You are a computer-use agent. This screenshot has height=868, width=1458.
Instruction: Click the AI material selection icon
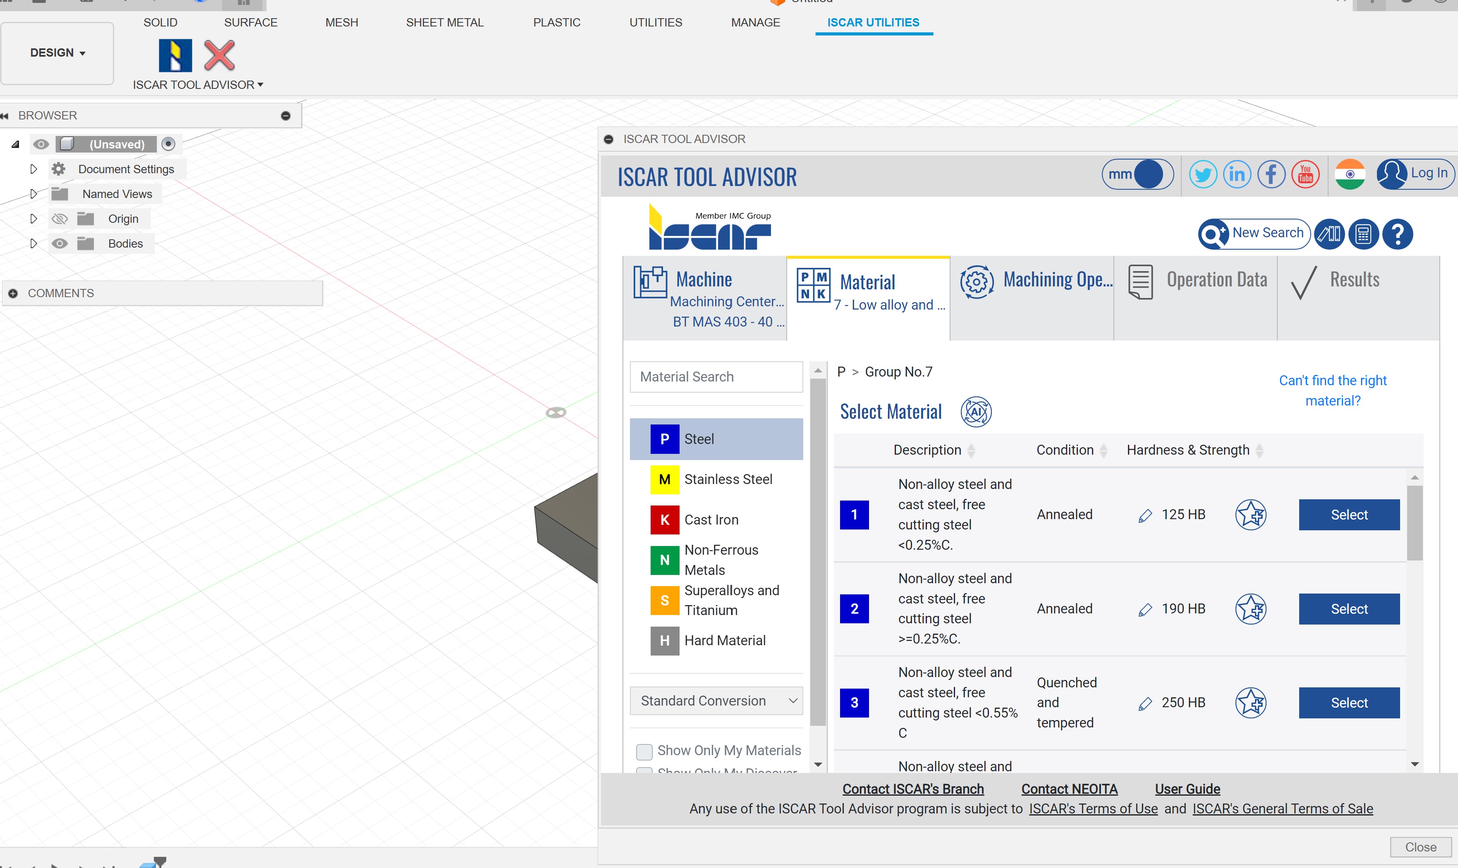point(975,412)
